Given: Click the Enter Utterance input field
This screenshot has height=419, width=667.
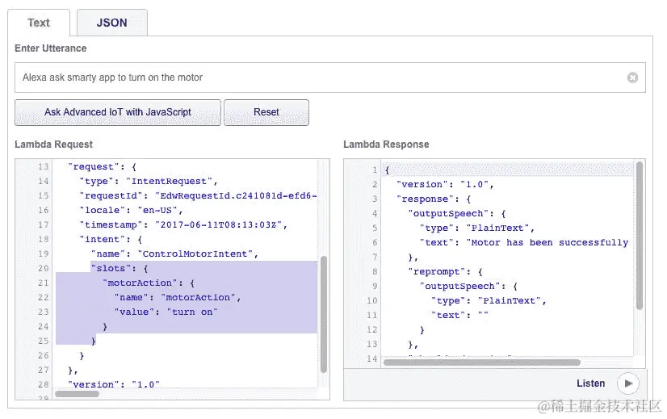Looking at the screenshot, I should [329, 78].
